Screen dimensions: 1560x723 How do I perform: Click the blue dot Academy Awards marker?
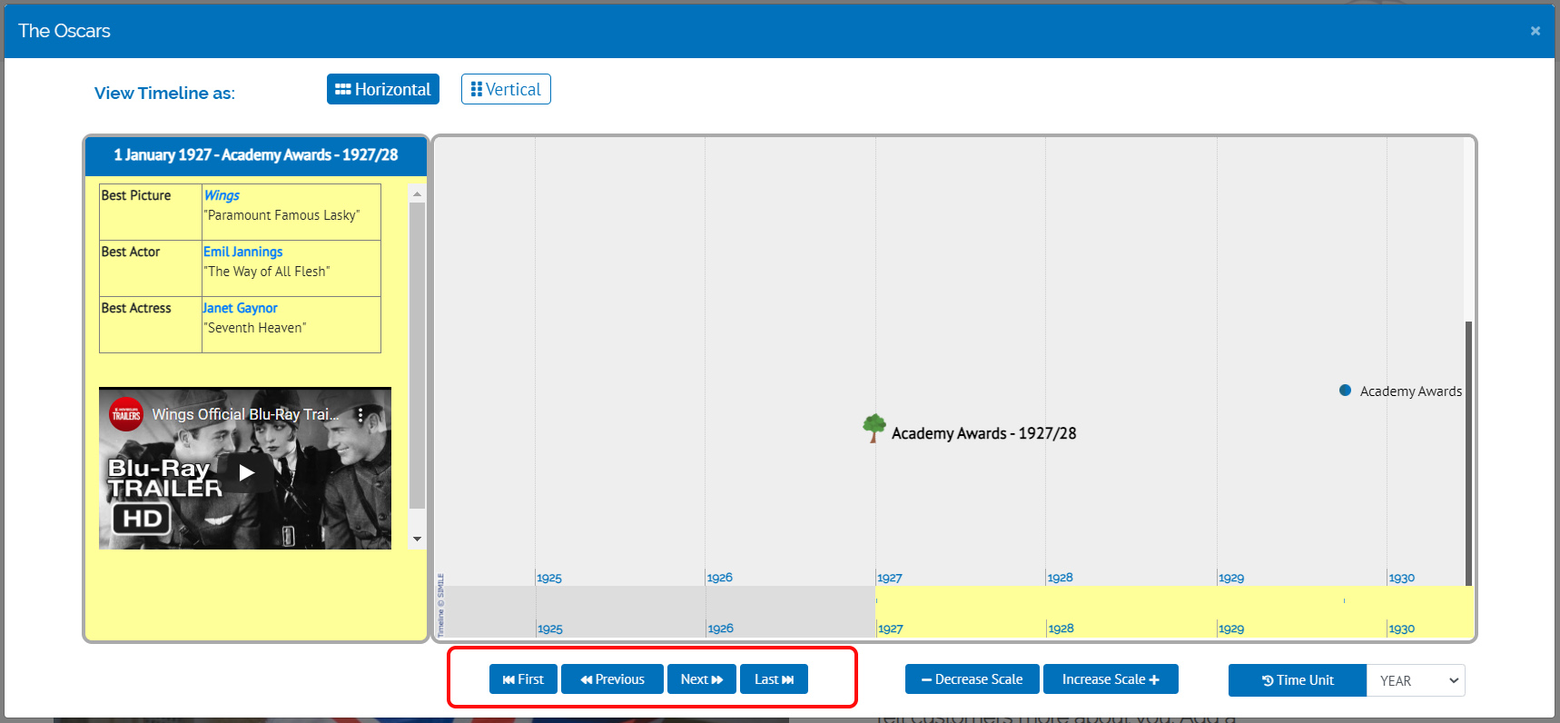(x=1345, y=391)
